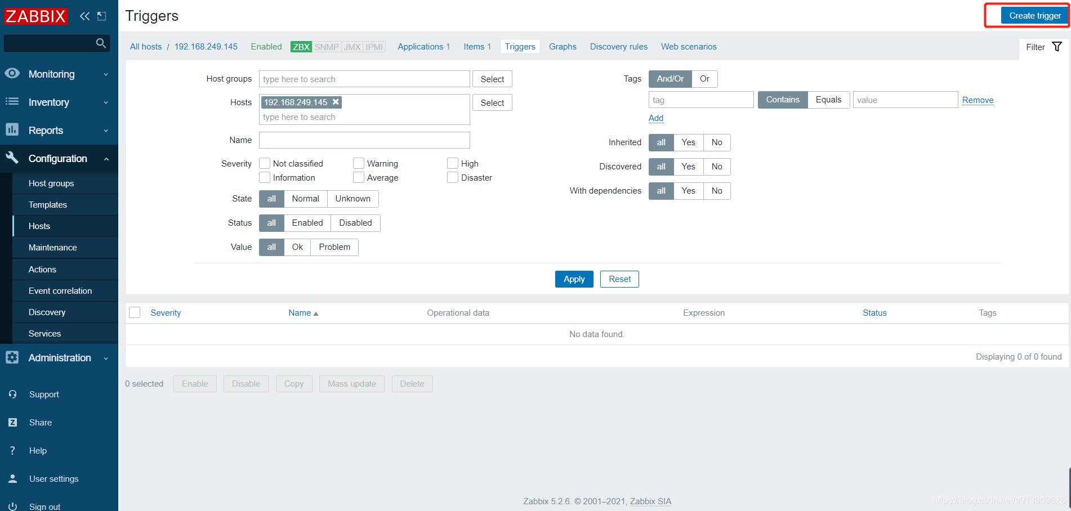Open the Graphs tab

click(563, 47)
